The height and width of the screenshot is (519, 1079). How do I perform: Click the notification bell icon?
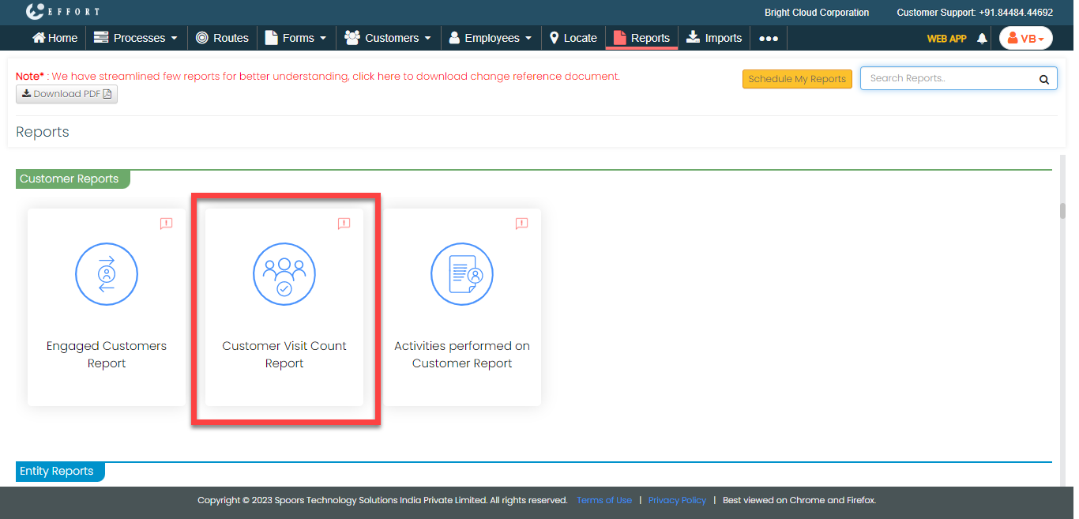click(x=982, y=38)
